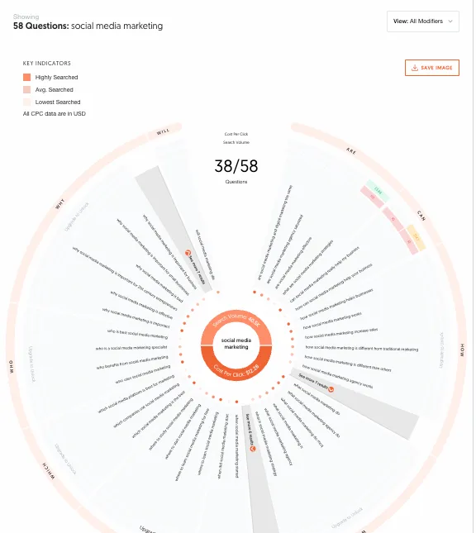Click the Avg. Searched legend swatch
The height and width of the screenshot is (533, 476).
[x=27, y=90]
